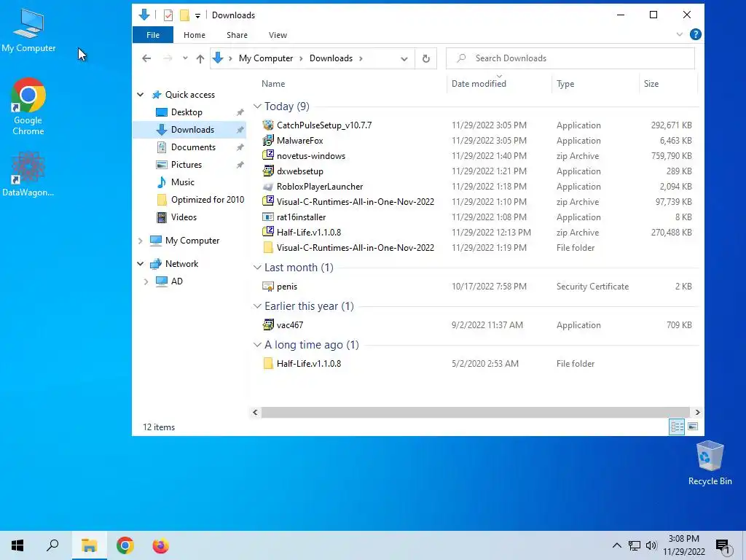The image size is (746, 560).
Task: Open the address bar history dropdown
Action: point(404,58)
